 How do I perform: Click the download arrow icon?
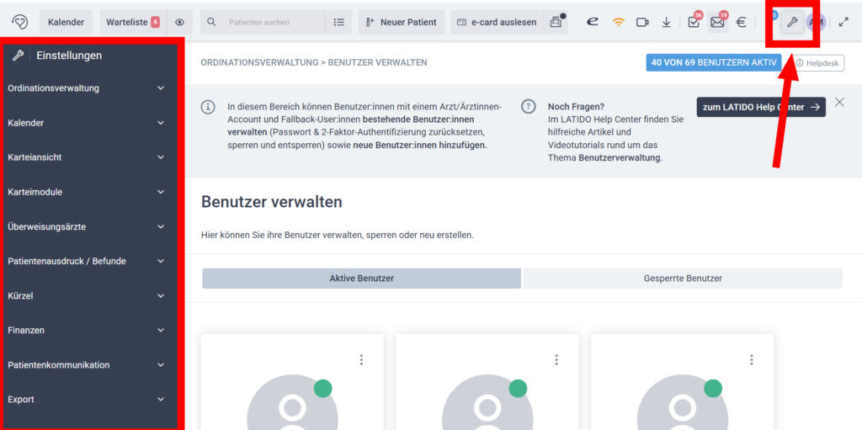point(666,22)
